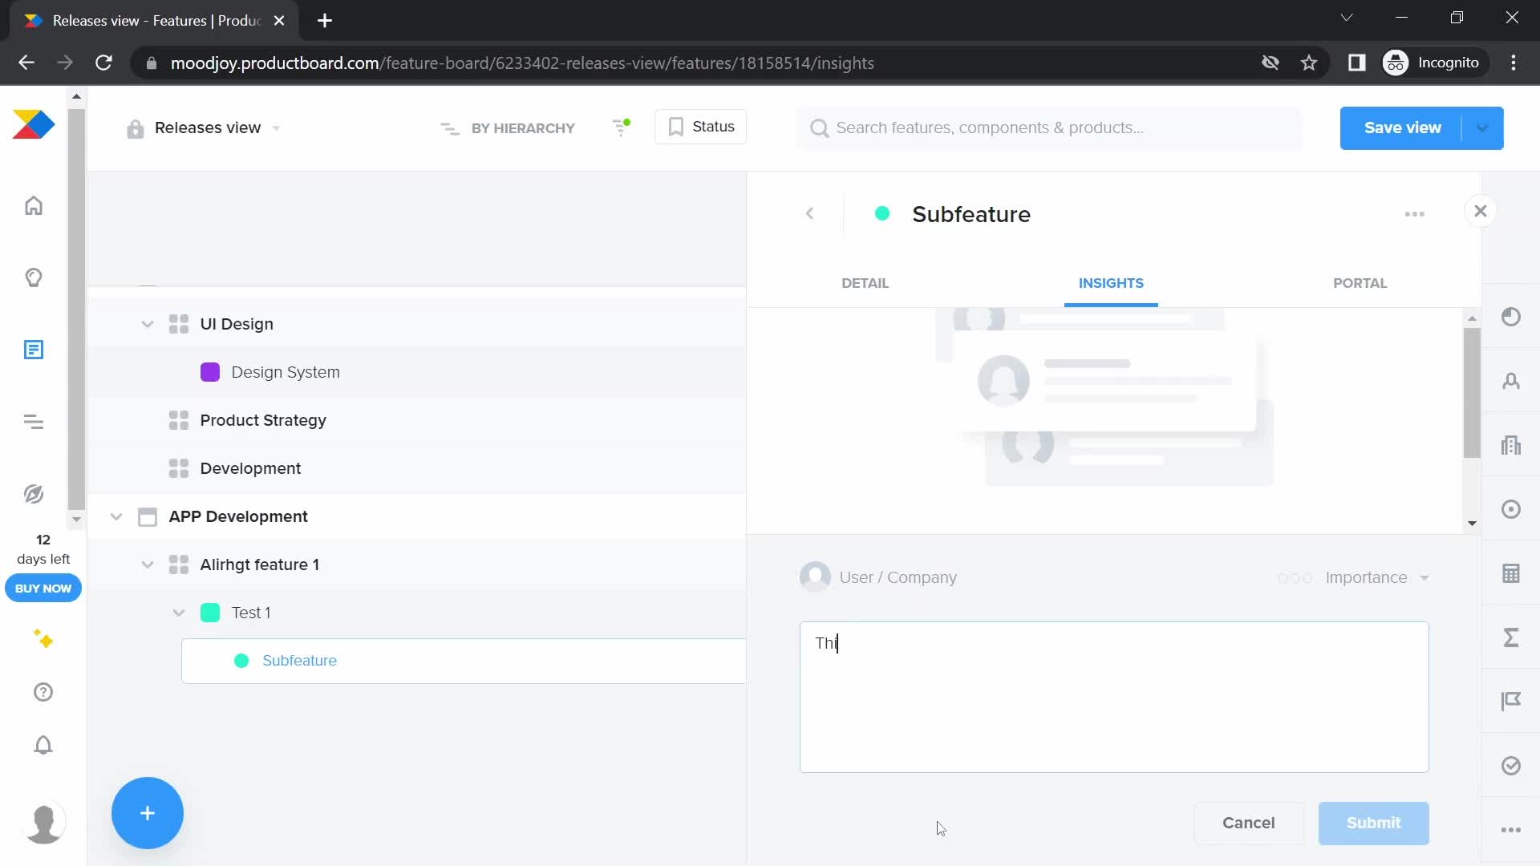Click the browser address bar URL
Screen dimensions: 1540x866
[522, 63]
